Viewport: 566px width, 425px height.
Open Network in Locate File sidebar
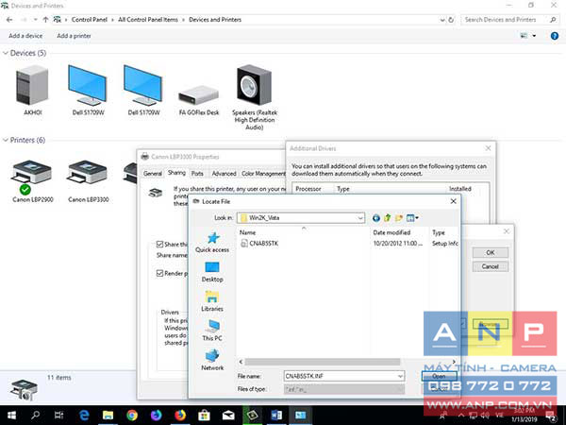212,361
